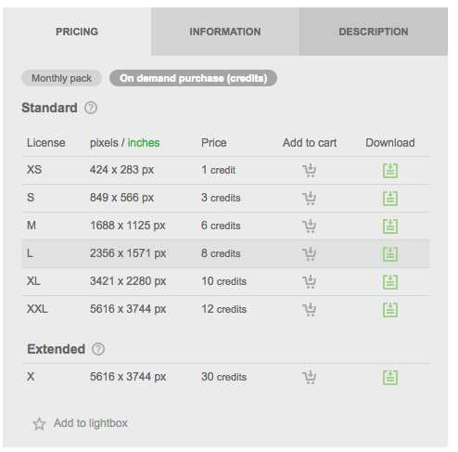Download the XL 3421 x 2280 image
Image resolution: width=458 pixels, height=452 pixels.
click(390, 282)
